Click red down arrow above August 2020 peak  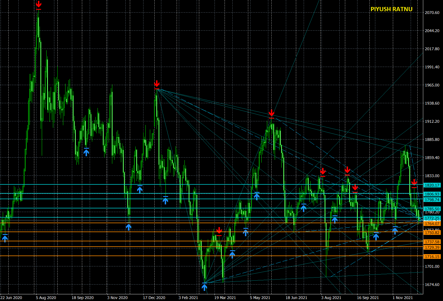click(39, 4)
